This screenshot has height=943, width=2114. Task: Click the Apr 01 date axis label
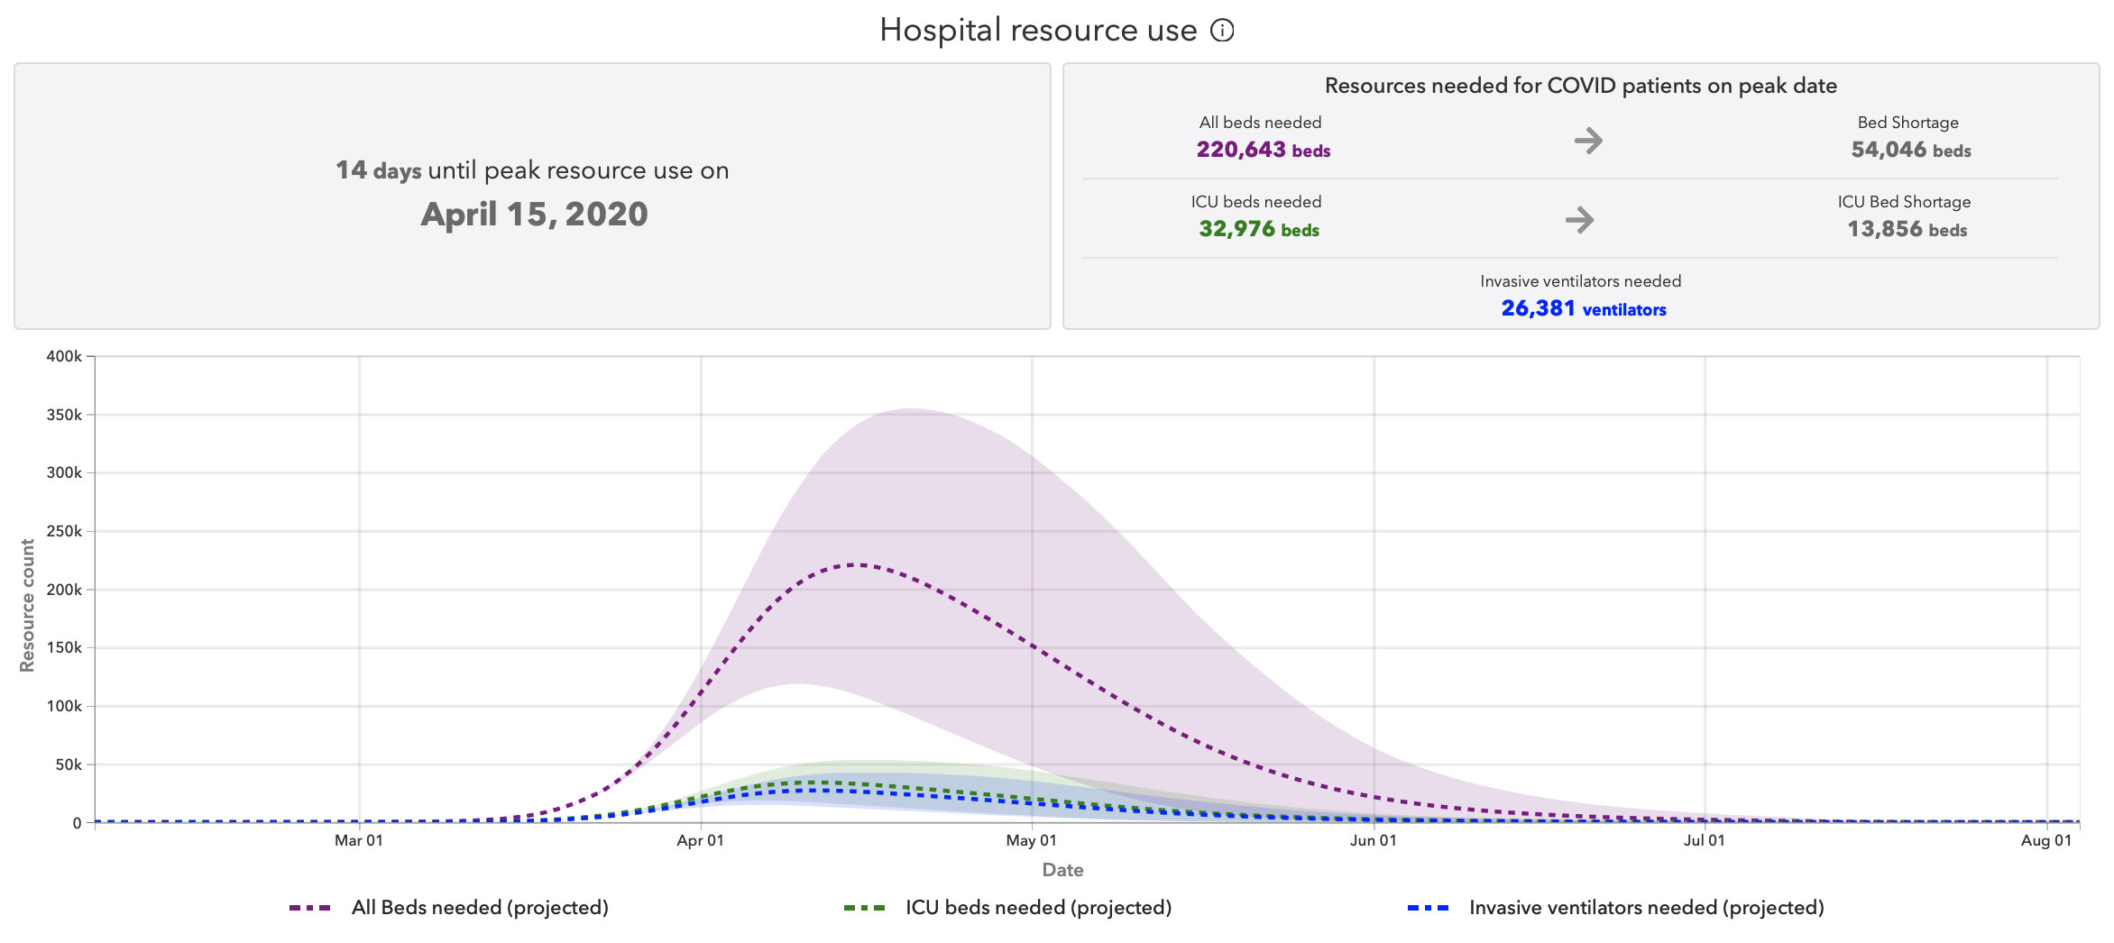[700, 840]
